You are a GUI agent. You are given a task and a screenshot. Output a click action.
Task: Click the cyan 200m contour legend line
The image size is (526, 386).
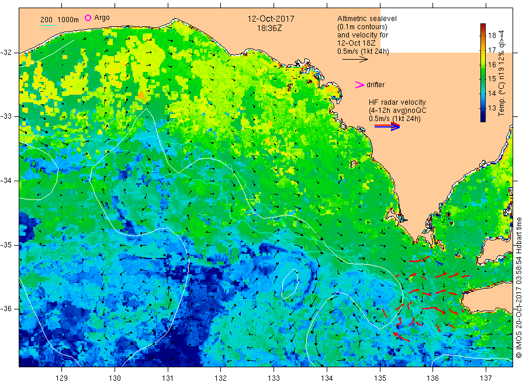click(x=49, y=25)
